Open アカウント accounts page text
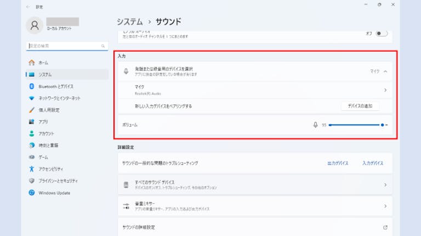 (46, 134)
